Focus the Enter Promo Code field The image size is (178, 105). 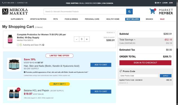click(139, 76)
